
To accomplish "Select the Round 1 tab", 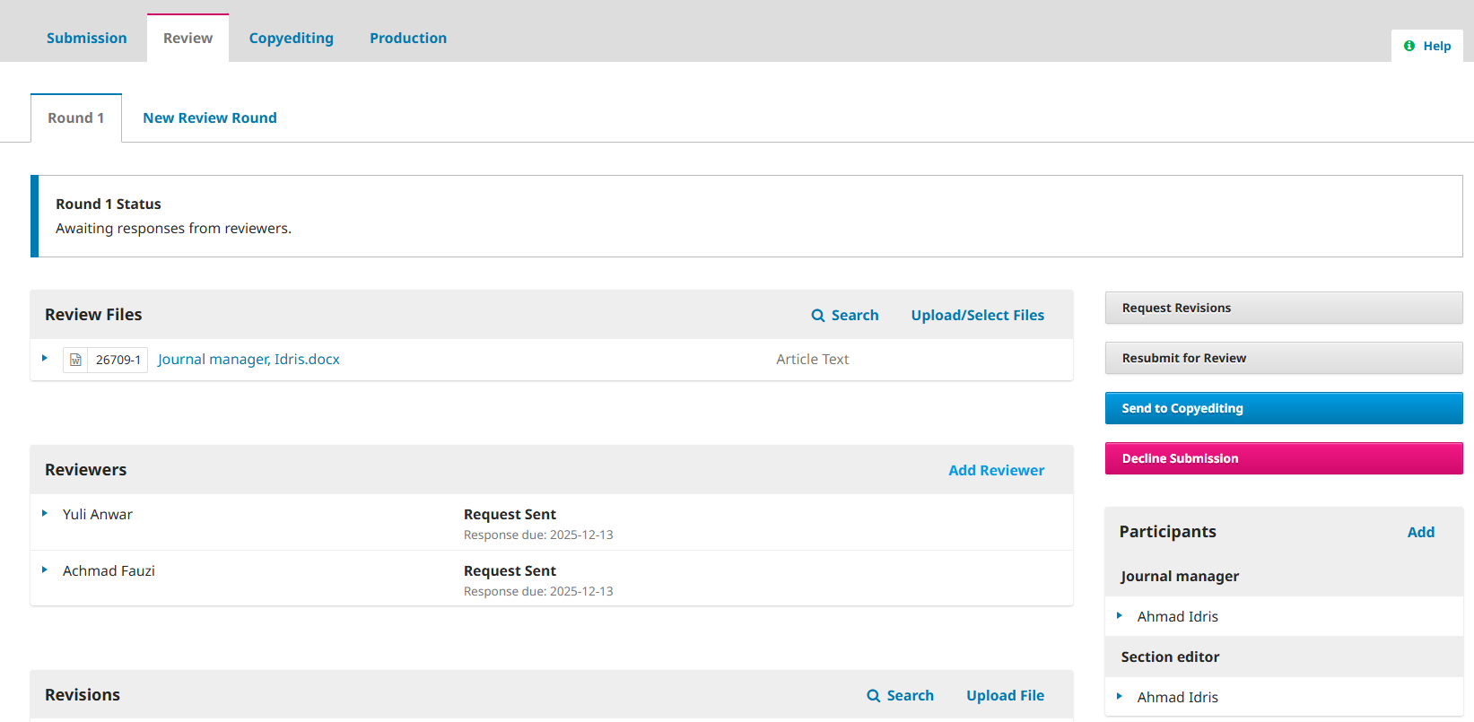I will [76, 118].
